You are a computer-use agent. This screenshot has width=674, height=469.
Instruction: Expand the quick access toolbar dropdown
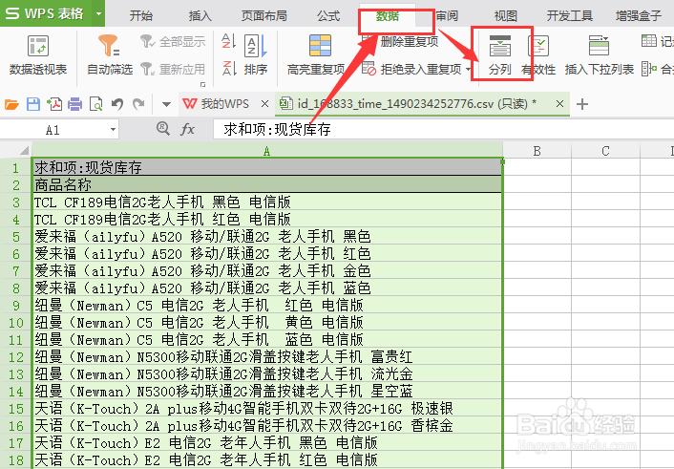pyautogui.click(x=166, y=104)
